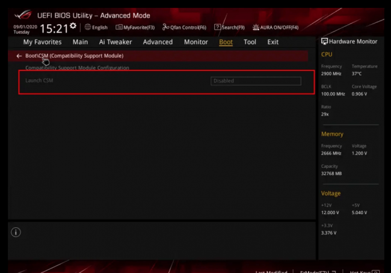Open the Launch CSM Disabled dropdown
This screenshot has width=391, height=273.
tap(256, 81)
